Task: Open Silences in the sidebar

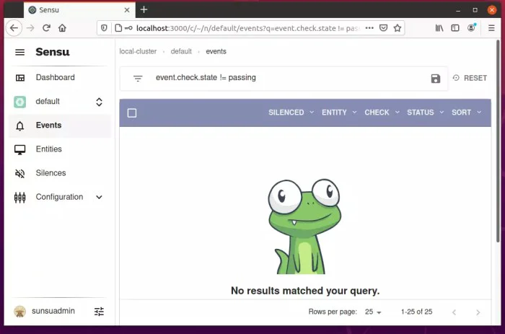Action: point(50,173)
